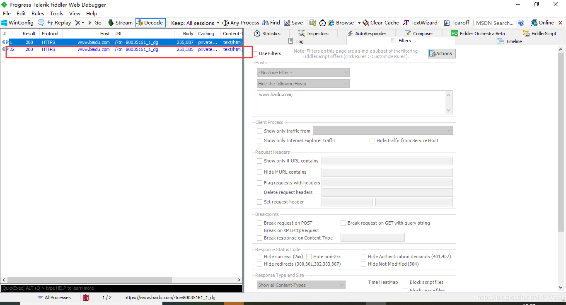Open the Remove X dropdown arrow
566x305 pixels.
coord(83,23)
